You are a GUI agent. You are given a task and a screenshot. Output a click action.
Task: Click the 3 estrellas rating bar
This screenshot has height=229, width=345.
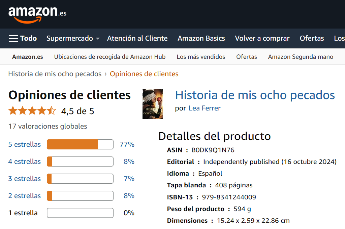click(80, 179)
